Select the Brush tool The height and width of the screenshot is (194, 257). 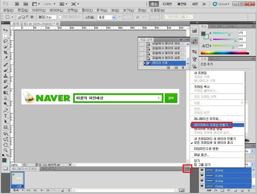click(x=6, y=70)
